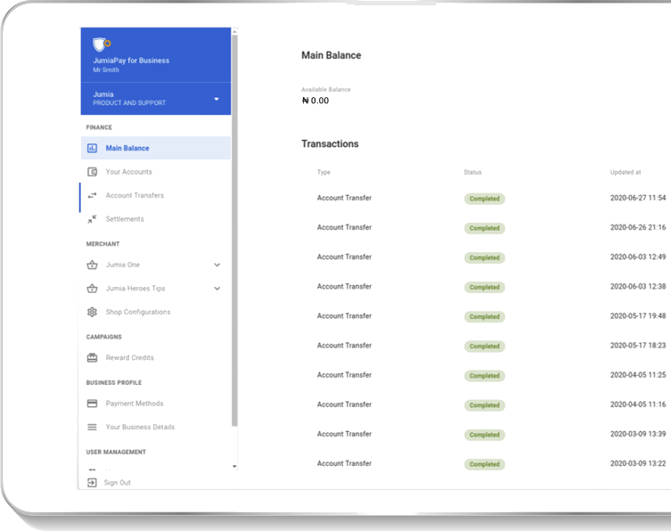Click Account Transfer row dated 2020-03-09 13:39

(x=487, y=434)
